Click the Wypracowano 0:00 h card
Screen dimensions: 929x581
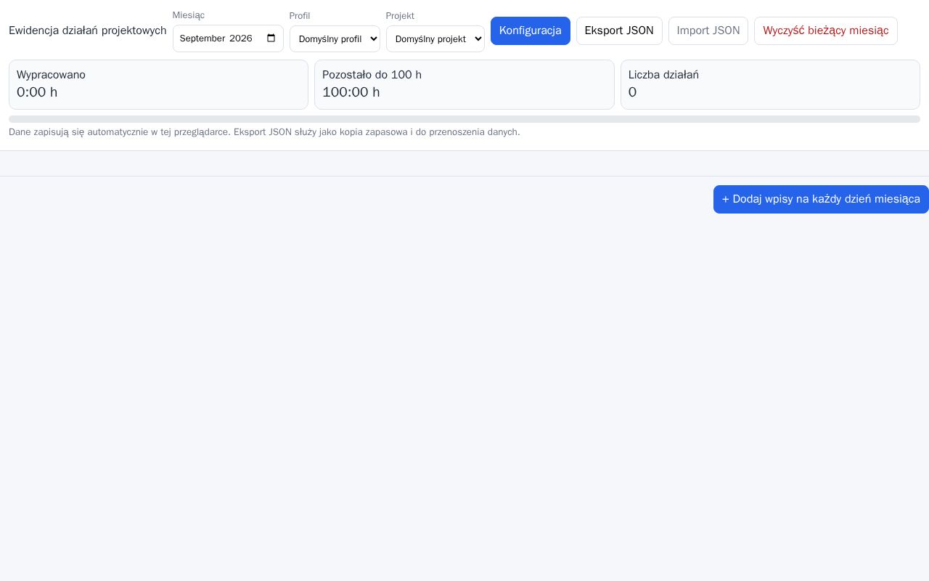(x=158, y=84)
